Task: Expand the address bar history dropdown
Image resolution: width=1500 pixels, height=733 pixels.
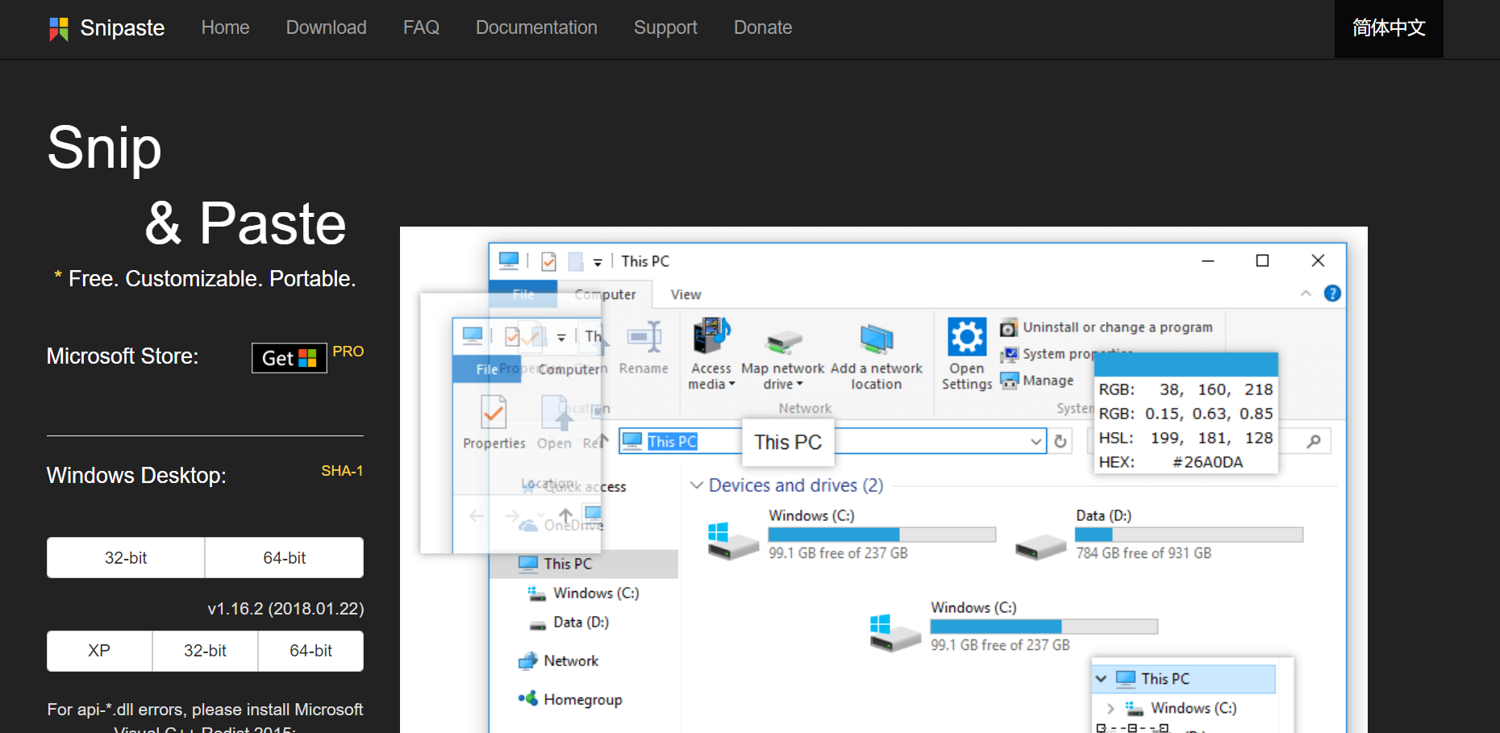Action: pos(1035,441)
